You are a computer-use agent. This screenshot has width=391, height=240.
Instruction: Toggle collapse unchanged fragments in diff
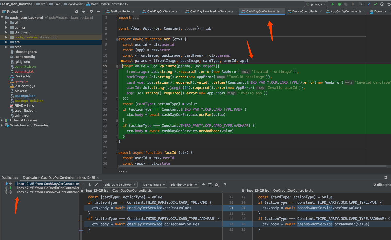tap(203, 185)
